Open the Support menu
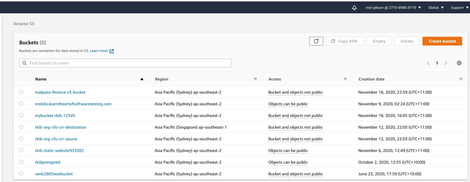Viewport: 470px width, 182px height. (459, 8)
